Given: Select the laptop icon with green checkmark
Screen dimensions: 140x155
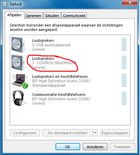Looking at the screenshot, I should (x=20, y=81).
